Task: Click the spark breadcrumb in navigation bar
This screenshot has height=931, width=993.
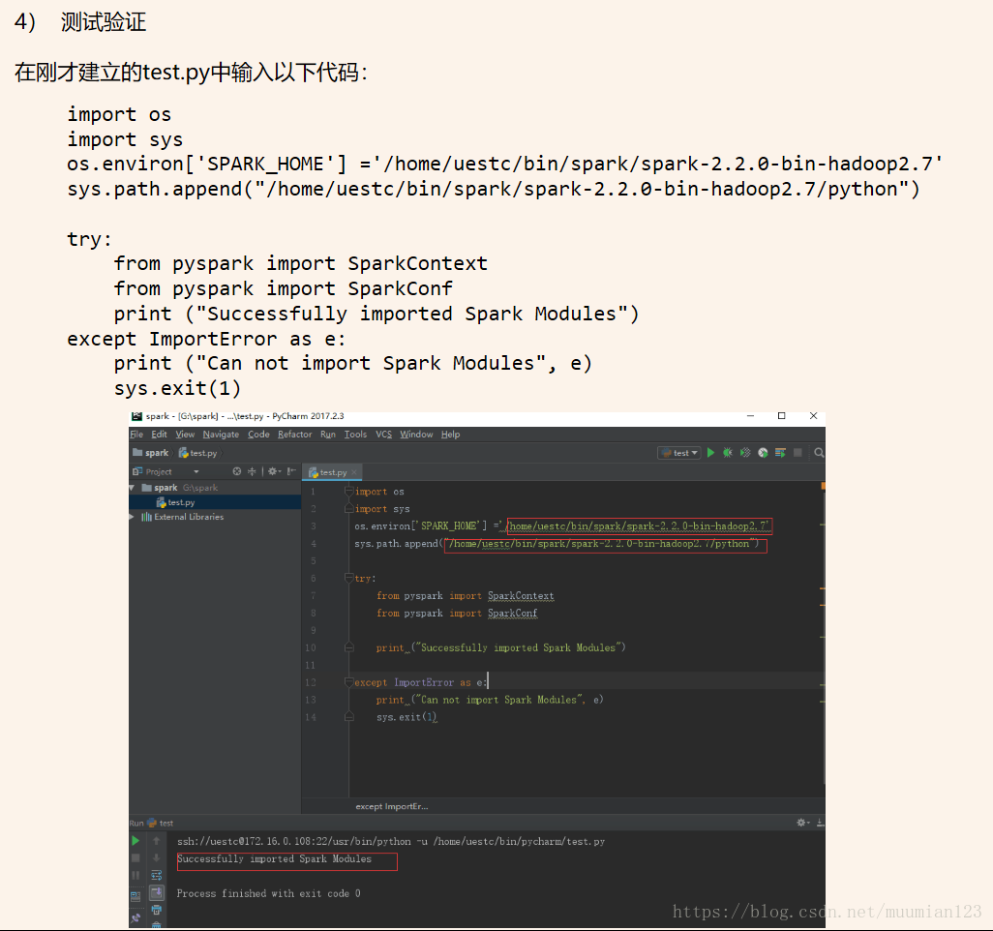Action: (151, 453)
